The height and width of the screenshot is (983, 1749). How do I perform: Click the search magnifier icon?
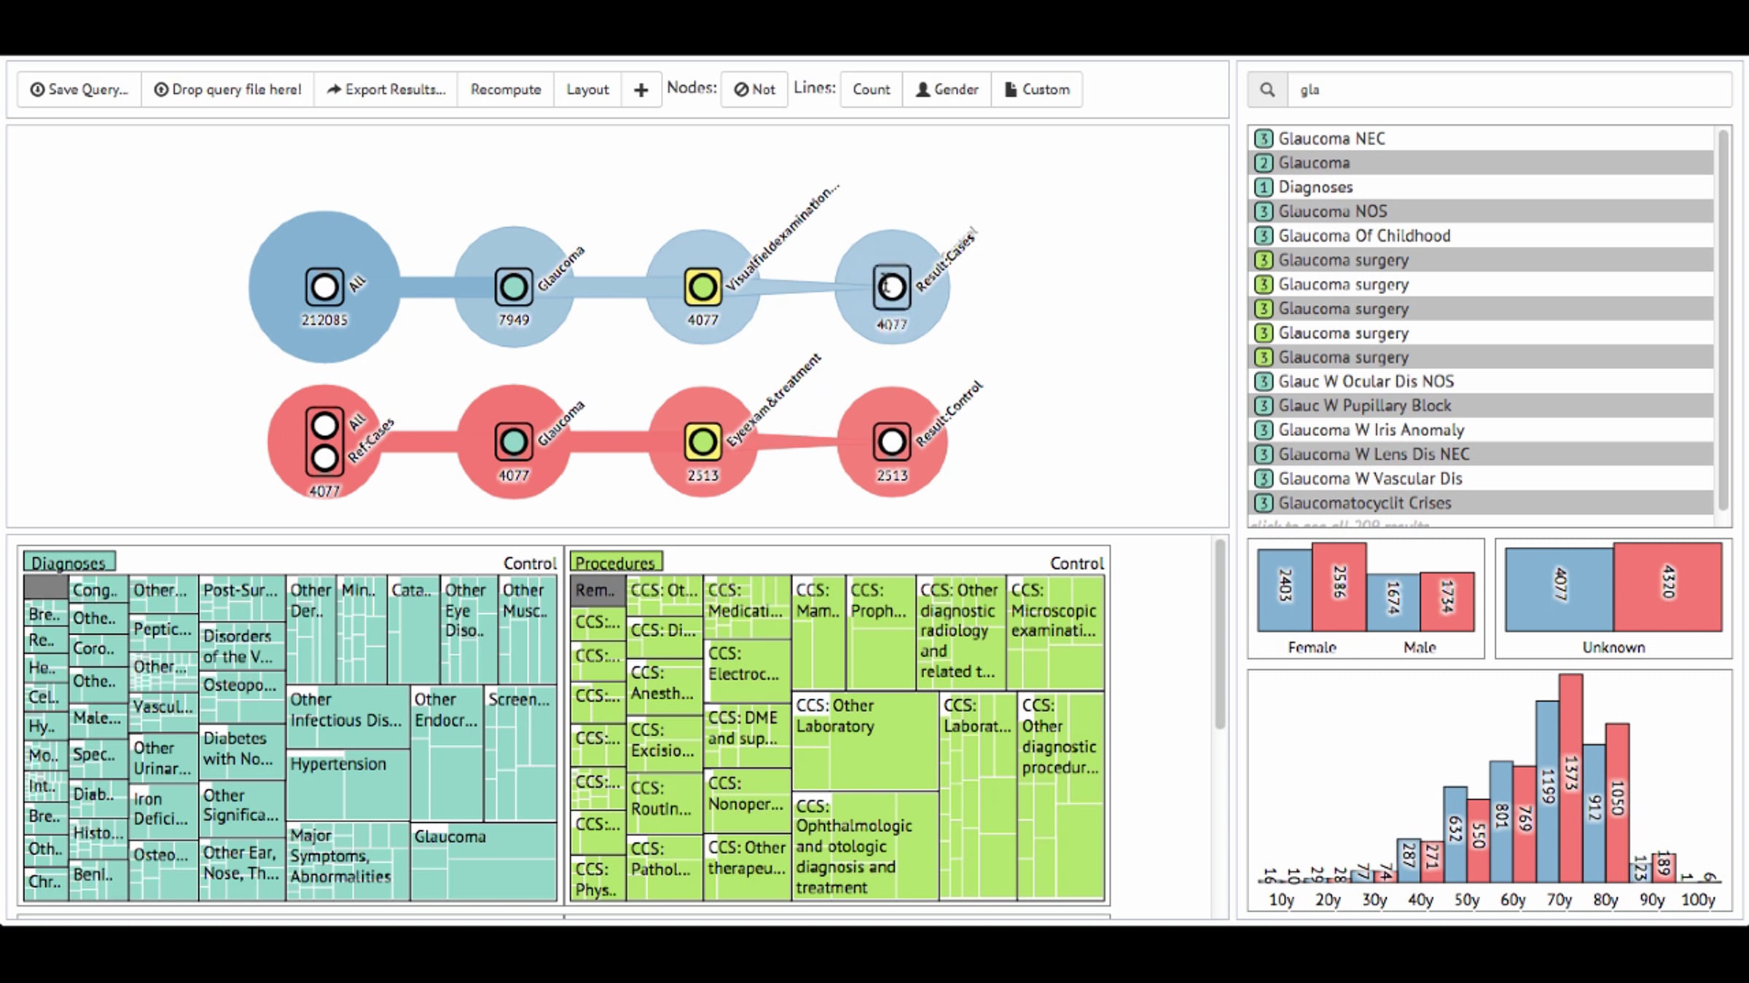1267,90
